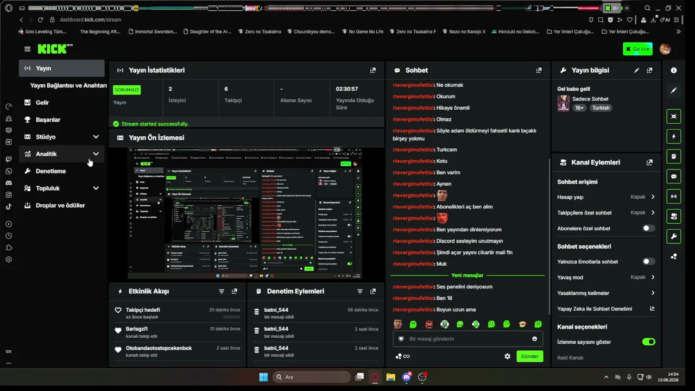Toggle Yalnızca Emotlarla sohbet switch
695x391 pixels.
(x=649, y=261)
